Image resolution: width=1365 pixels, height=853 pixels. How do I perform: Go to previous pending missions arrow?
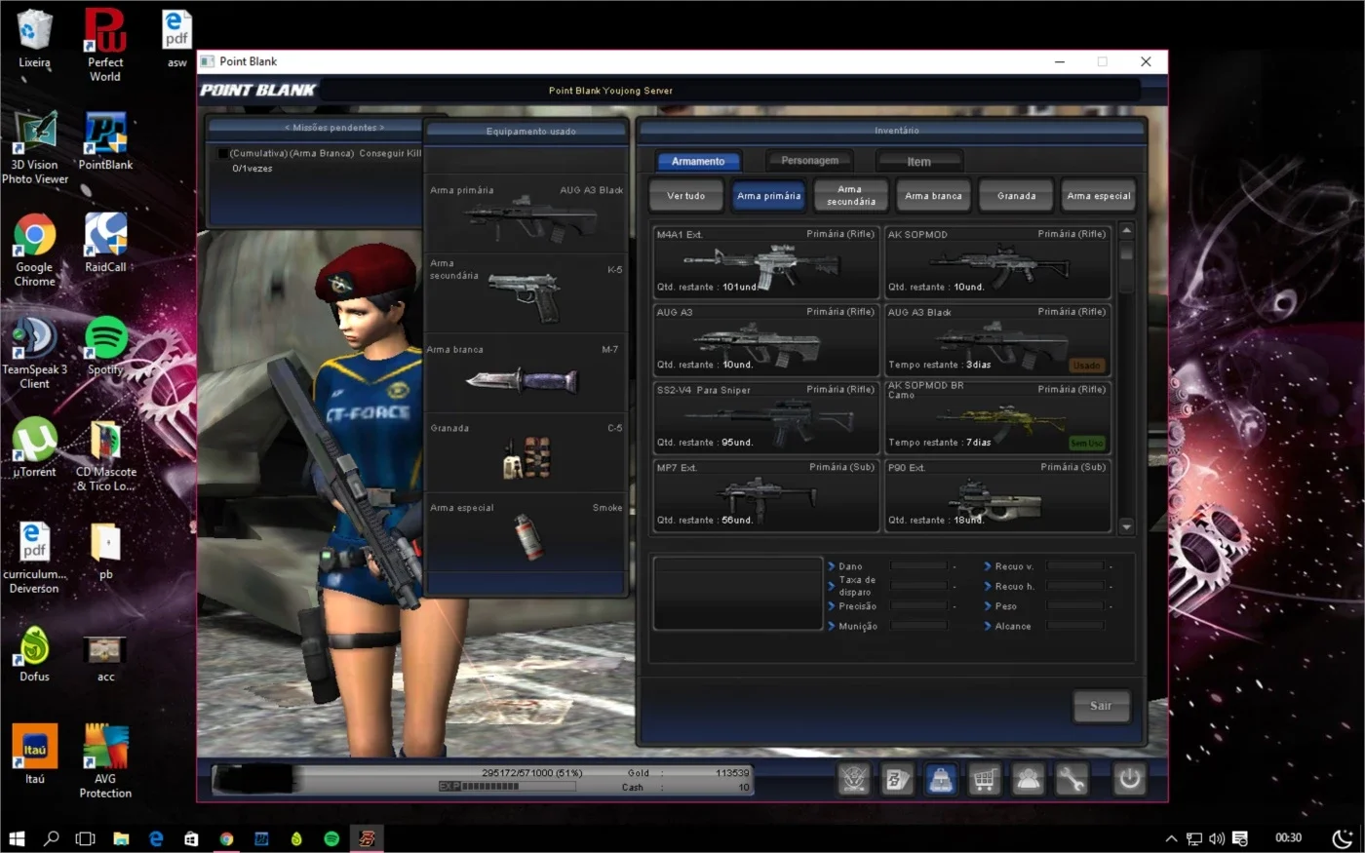[x=288, y=128]
